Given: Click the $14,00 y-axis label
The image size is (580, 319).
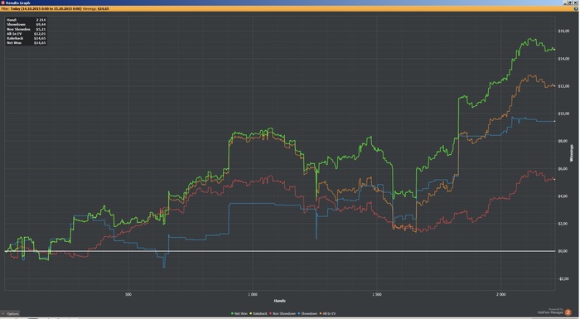Looking at the screenshot, I should click(x=563, y=59).
